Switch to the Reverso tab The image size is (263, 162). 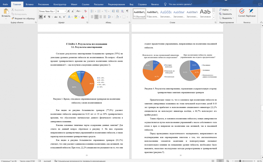click(x=155, y=4)
